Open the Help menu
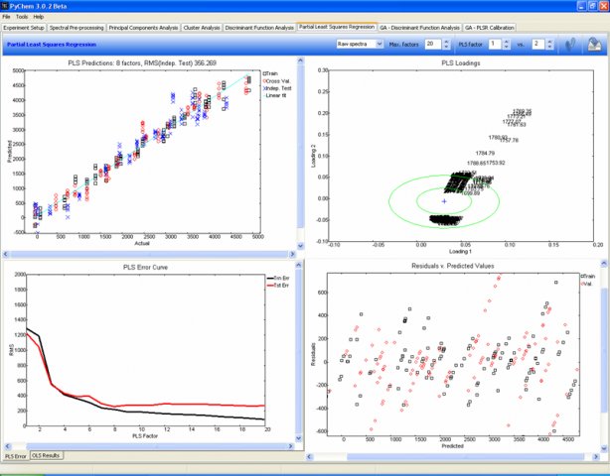This screenshot has width=610, height=476. (x=38, y=17)
